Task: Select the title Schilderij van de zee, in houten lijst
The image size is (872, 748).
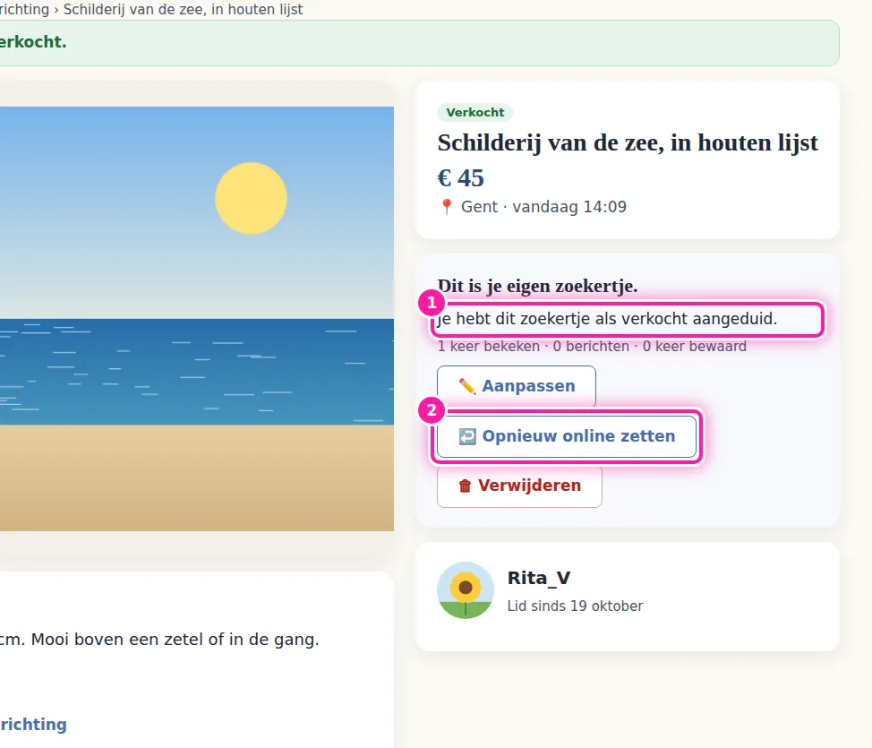Action: [628, 143]
